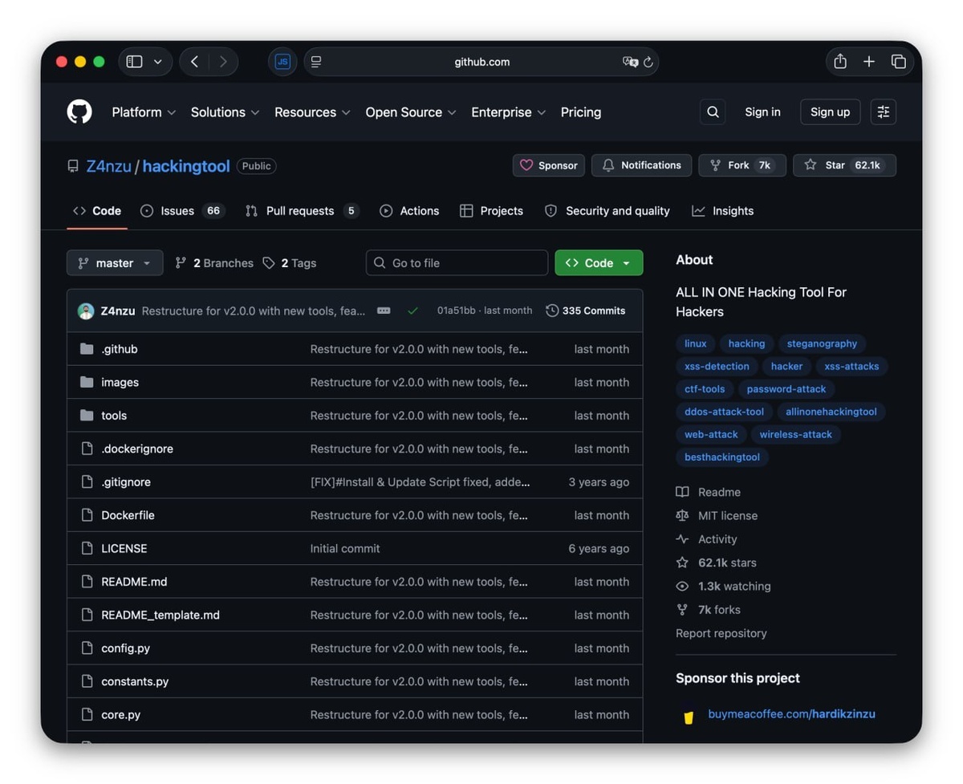Screen dimensions: 963x784
Task: Click the Sign up button
Action: [830, 112]
